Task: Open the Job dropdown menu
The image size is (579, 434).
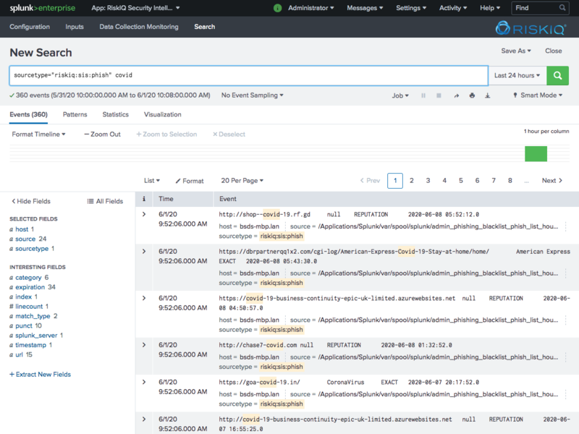Action: [x=400, y=95]
